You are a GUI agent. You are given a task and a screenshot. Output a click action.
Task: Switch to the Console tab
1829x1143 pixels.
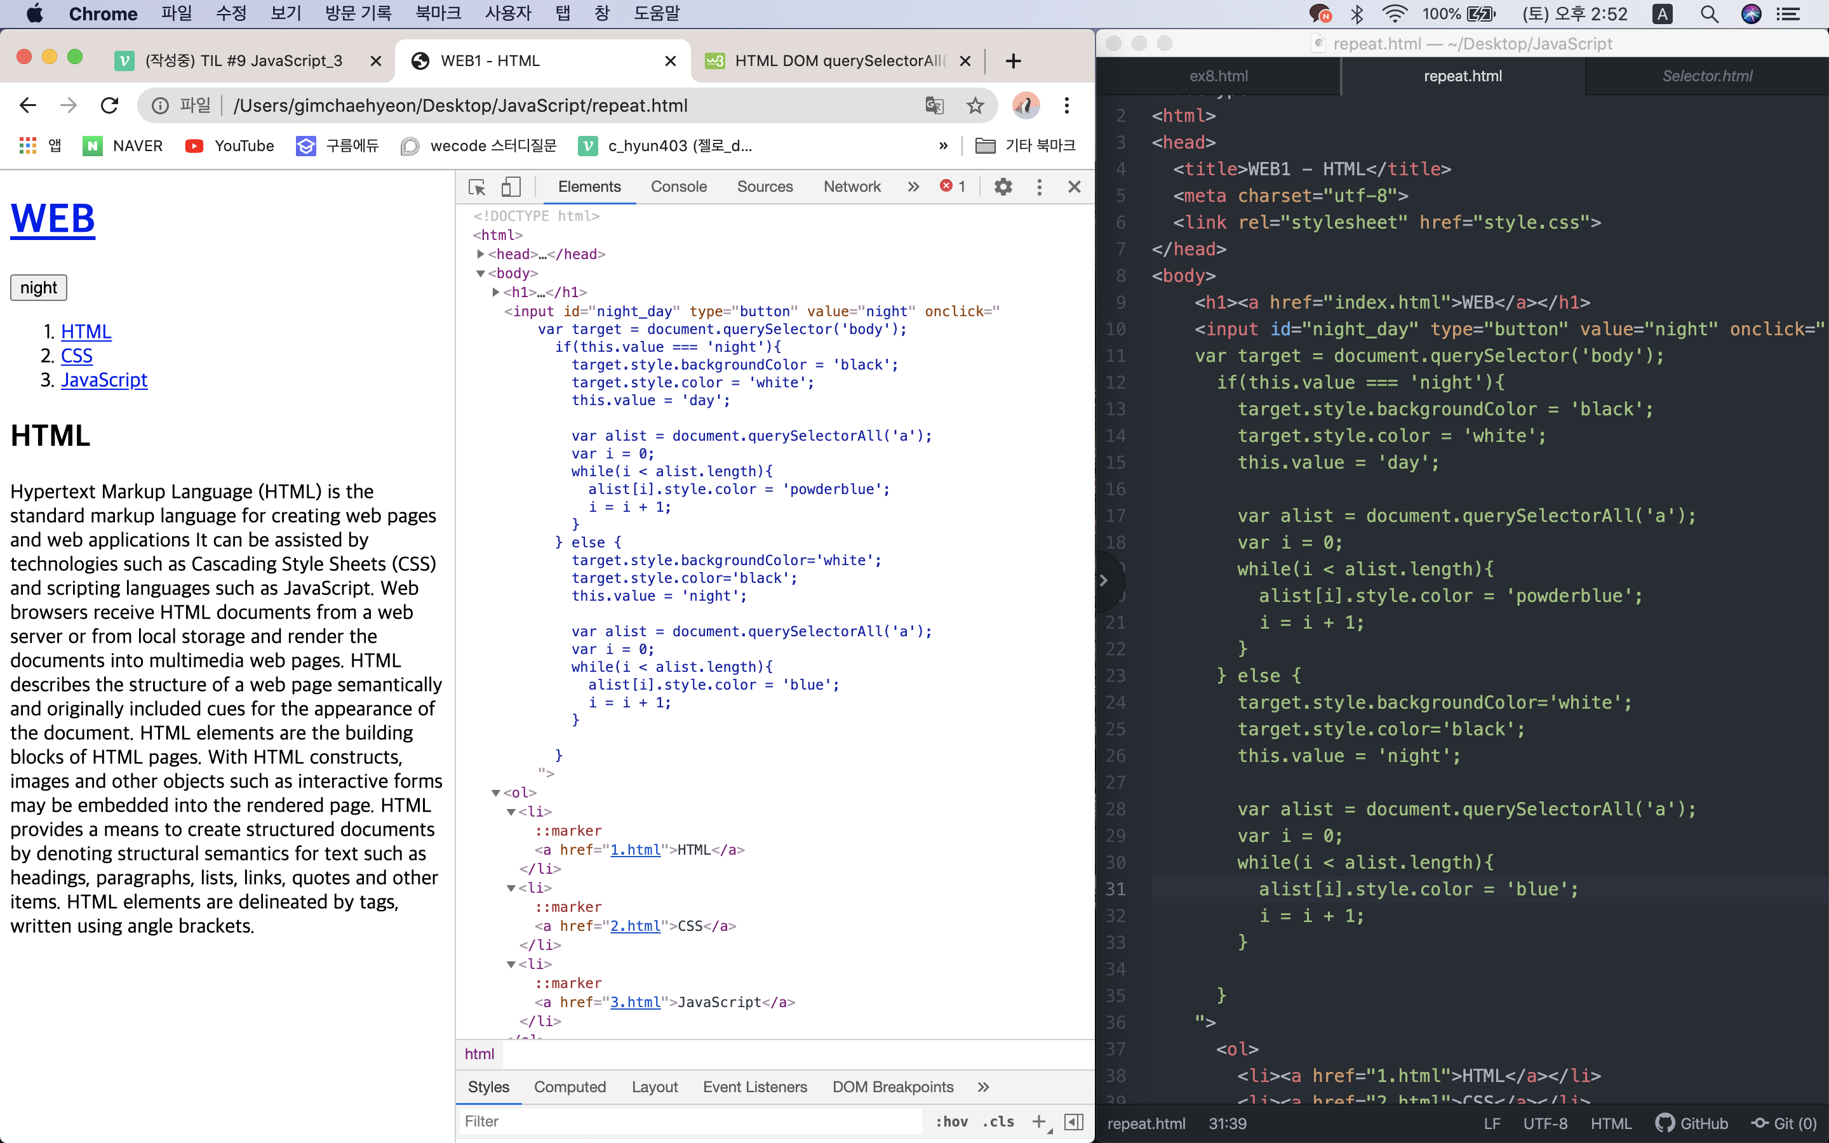pos(678,187)
